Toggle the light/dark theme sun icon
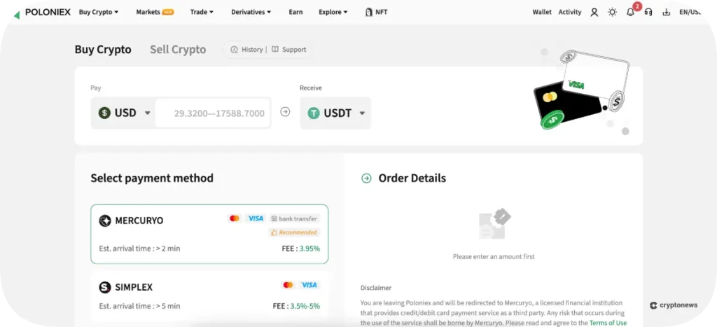Viewport: 717px width, 327px height. pos(613,12)
